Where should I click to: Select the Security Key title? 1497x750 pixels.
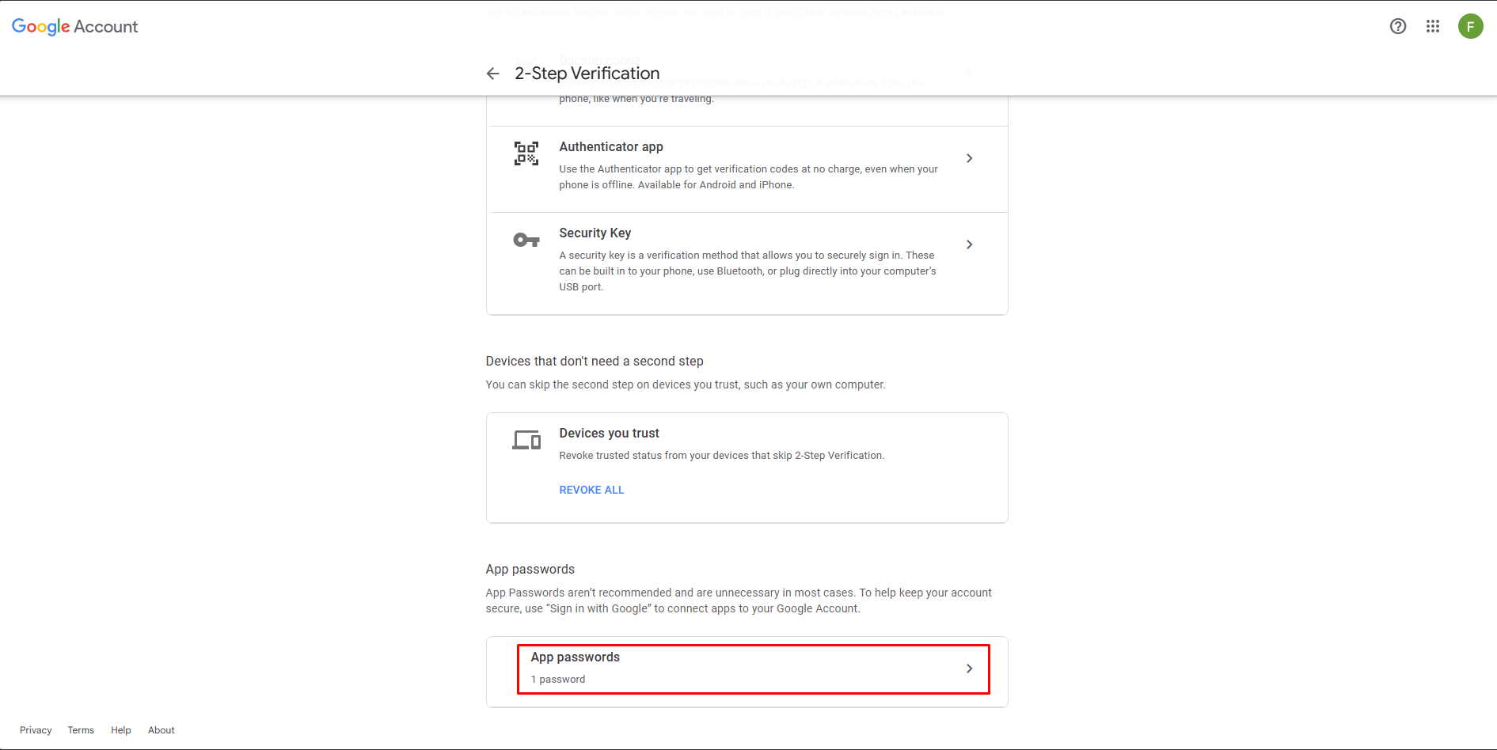point(595,233)
